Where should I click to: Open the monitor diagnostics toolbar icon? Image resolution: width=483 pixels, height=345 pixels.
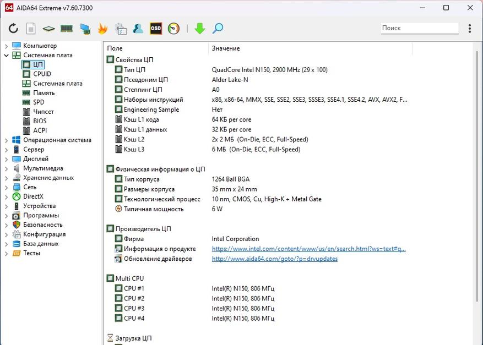(x=85, y=29)
